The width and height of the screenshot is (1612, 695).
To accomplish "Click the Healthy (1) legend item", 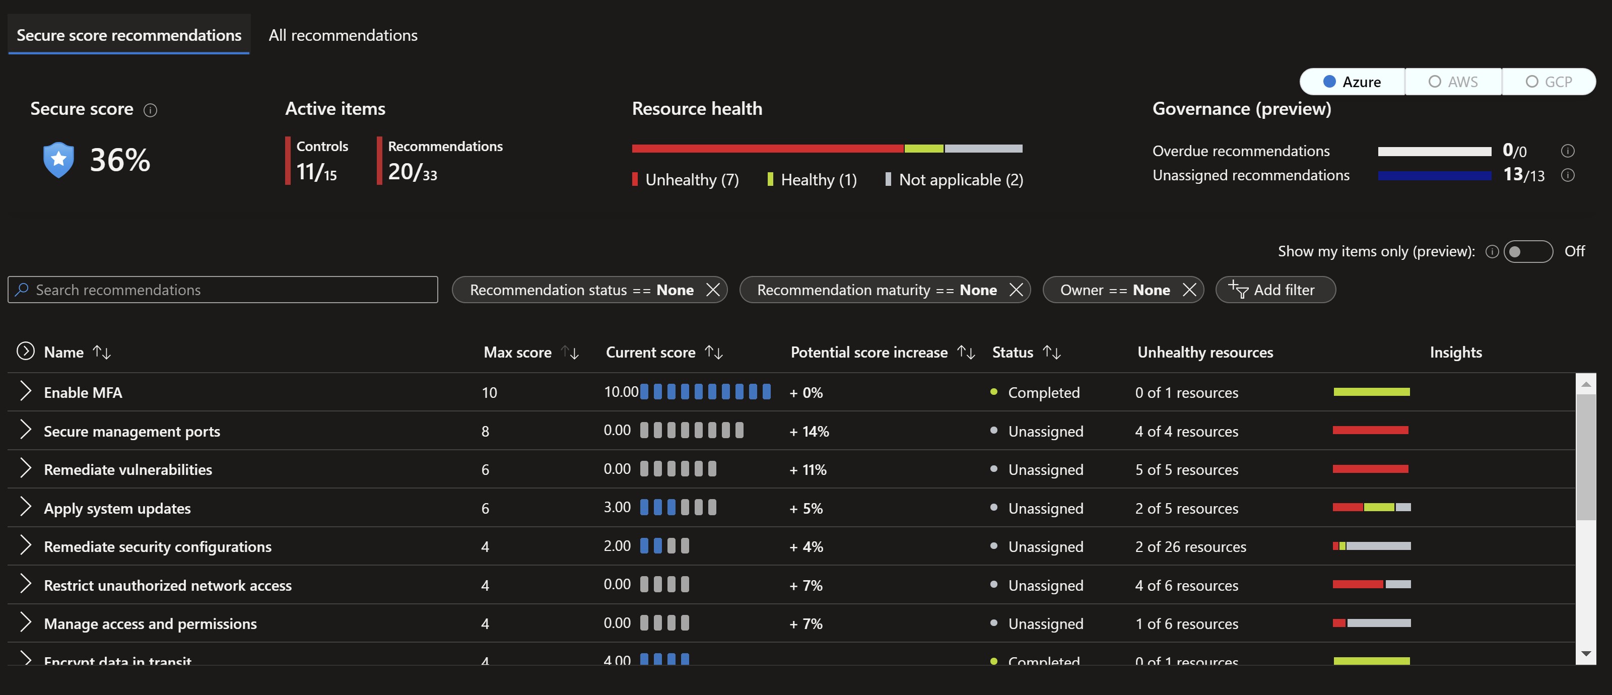I will [812, 180].
